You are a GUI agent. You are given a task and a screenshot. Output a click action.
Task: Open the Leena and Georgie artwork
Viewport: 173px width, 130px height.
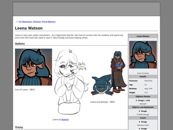coord(109,73)
